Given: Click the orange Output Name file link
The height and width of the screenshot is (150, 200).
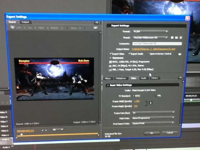Looking at the screenshot, I should click(154, 49).
